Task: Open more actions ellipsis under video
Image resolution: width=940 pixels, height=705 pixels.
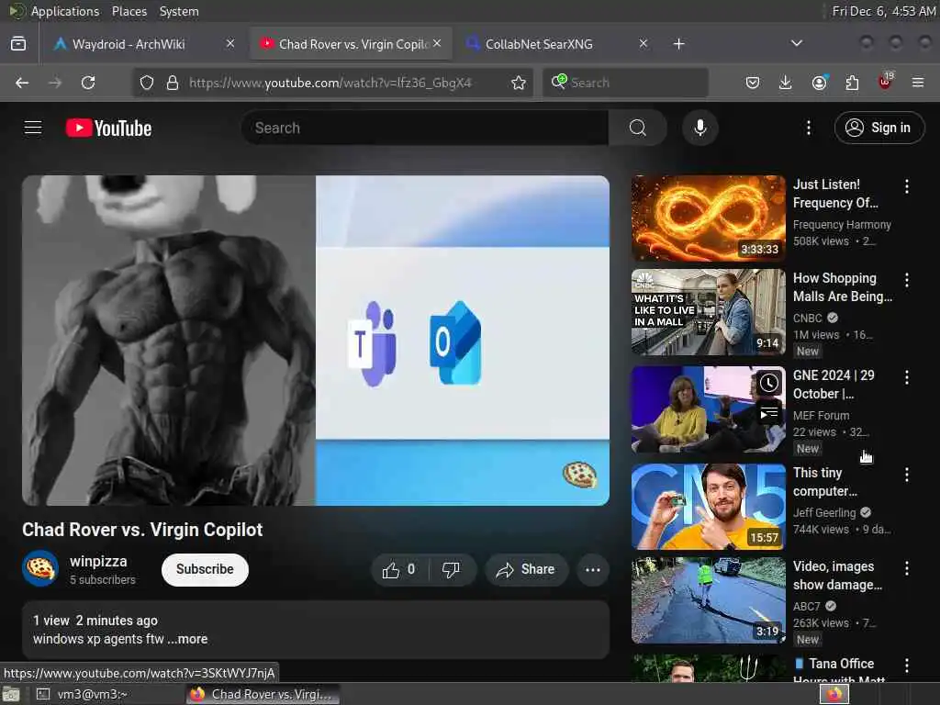Action: [592, 569]
